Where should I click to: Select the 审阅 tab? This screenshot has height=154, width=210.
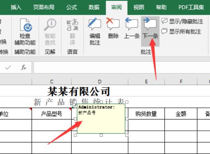[x=116, y=7]
